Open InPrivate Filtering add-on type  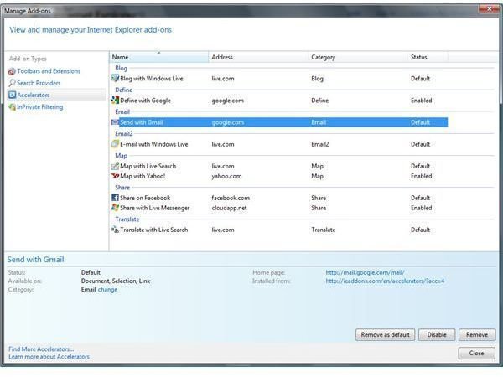pos(39,107)
